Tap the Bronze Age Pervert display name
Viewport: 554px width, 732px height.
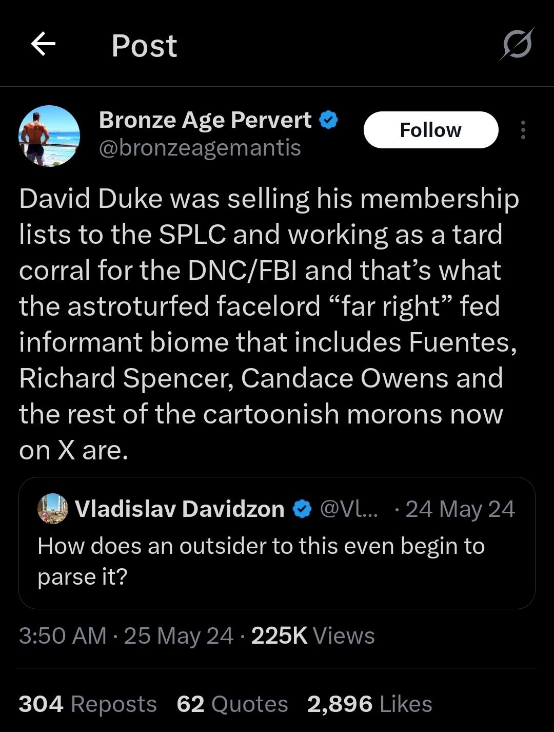tap(205, 120)
